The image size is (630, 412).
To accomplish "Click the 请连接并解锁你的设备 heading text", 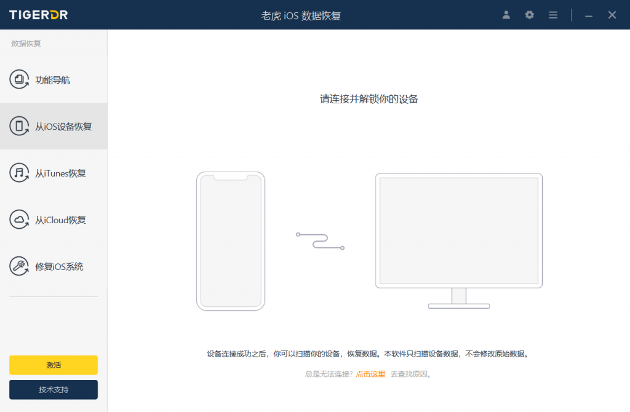I will click(369, 98).
